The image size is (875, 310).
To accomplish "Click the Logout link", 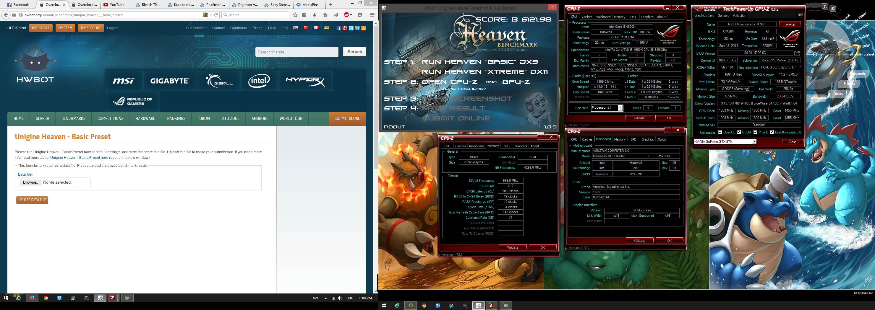I will [112, 28].
